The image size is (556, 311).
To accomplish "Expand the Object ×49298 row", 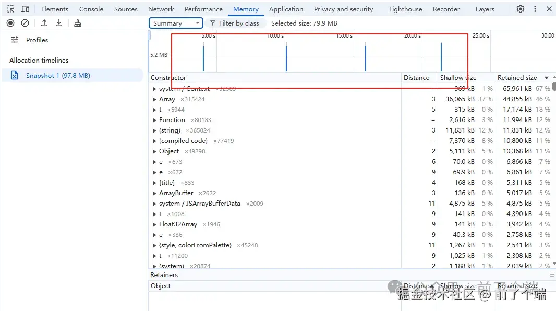I will pos(154,151).
